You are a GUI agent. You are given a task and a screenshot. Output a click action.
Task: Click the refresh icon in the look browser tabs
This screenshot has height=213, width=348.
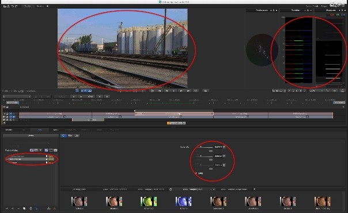click(171, 189)
